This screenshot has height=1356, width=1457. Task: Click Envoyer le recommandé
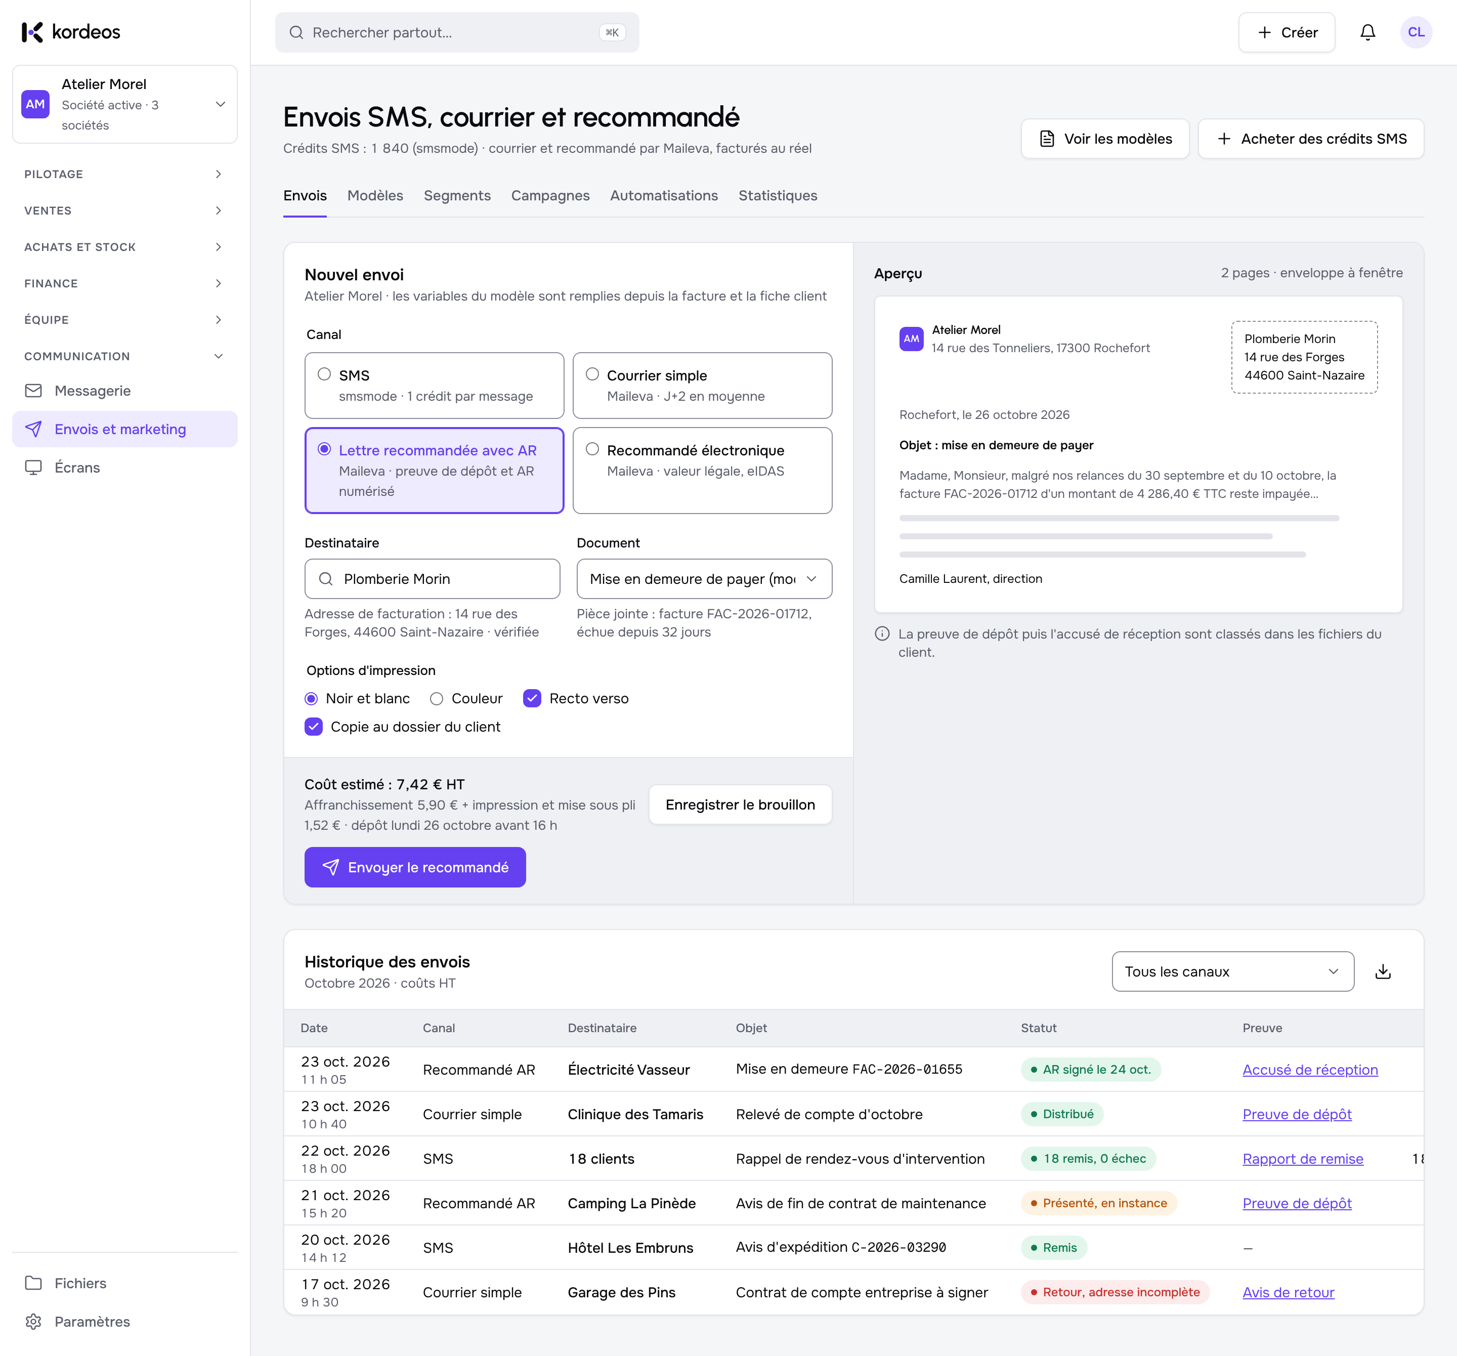pos(415,867)
